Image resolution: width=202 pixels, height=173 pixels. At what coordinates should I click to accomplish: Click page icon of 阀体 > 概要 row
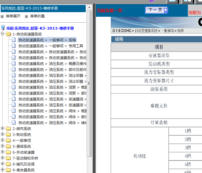click(14, 111)
